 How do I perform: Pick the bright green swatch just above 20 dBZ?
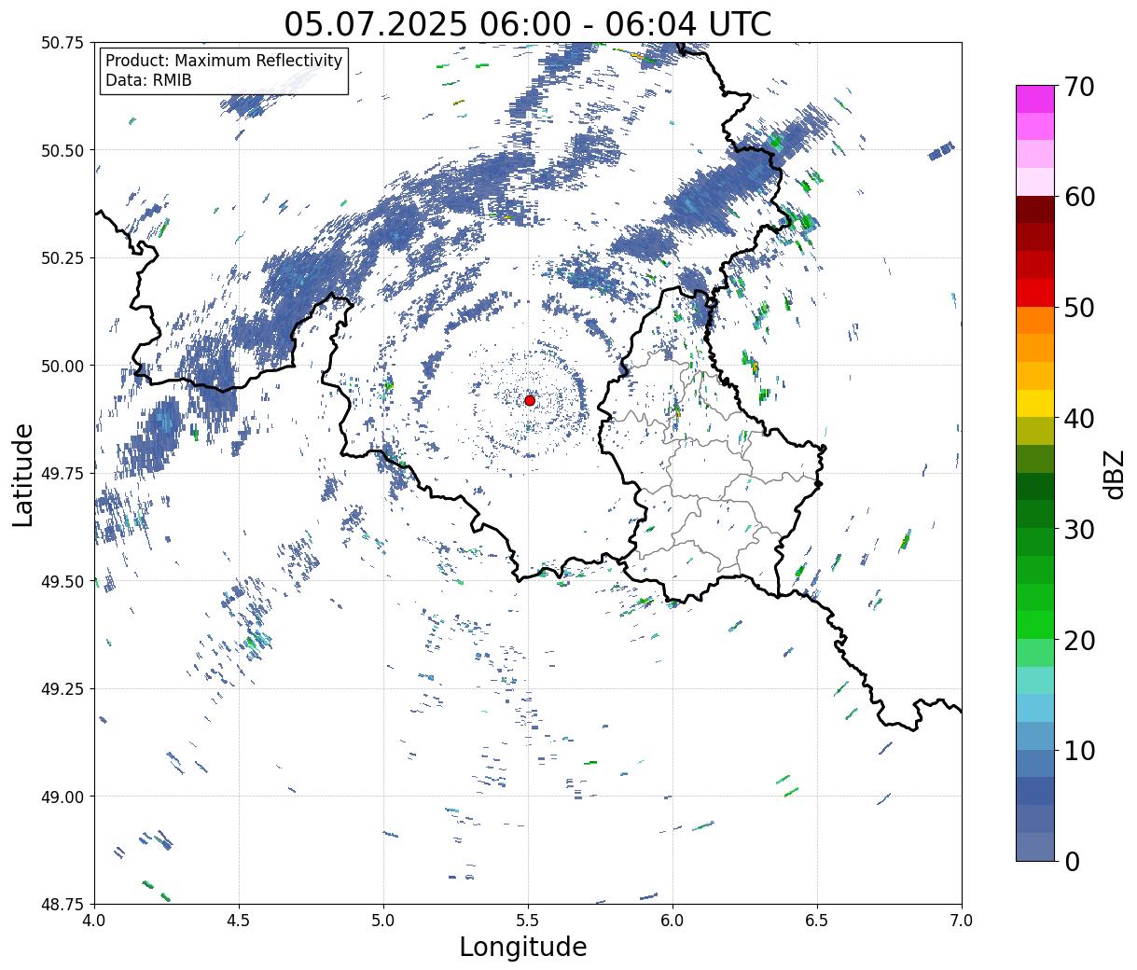coord(1035,625)
